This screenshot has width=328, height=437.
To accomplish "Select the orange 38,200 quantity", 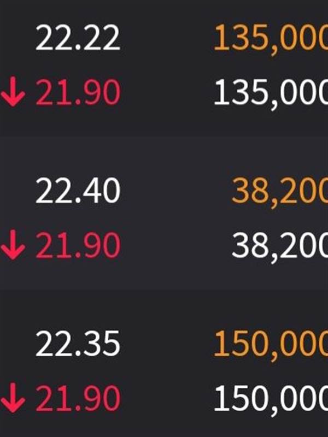I will pos(280,192).
